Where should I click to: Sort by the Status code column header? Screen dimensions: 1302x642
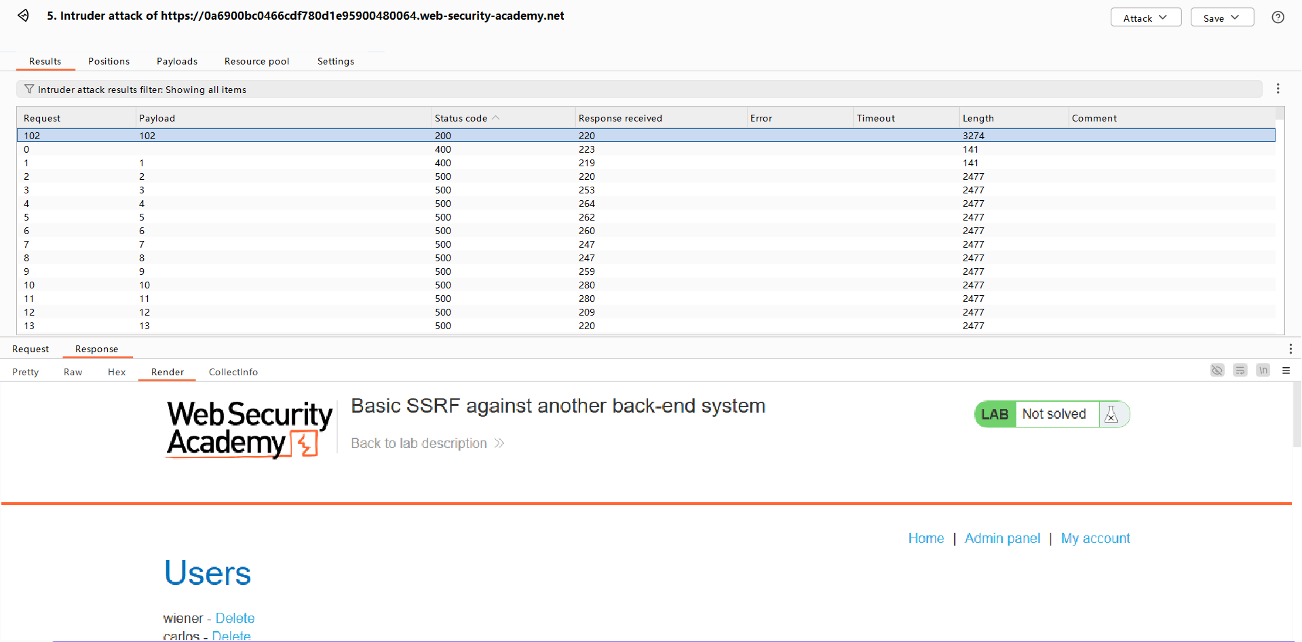click(x=461, y=118)
